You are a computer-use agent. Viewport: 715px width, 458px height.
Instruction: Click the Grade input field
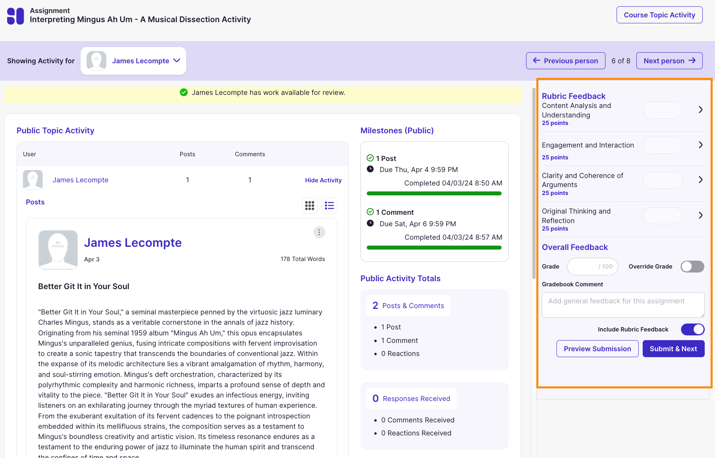point(592,267)
